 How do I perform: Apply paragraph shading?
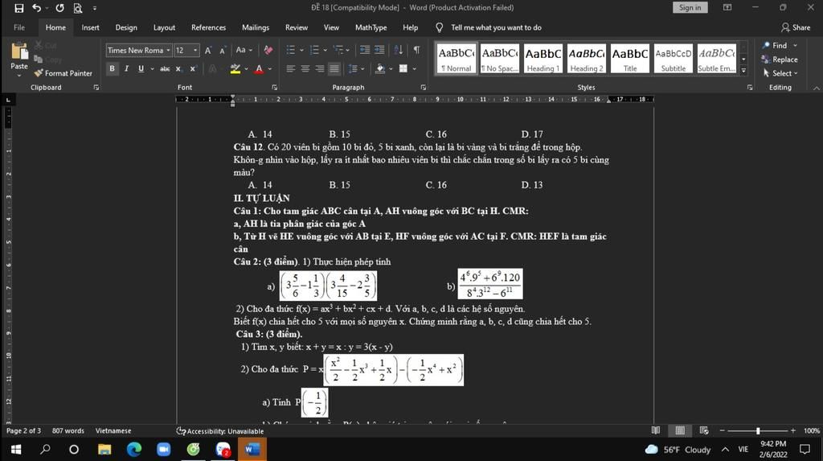(380, 69)
